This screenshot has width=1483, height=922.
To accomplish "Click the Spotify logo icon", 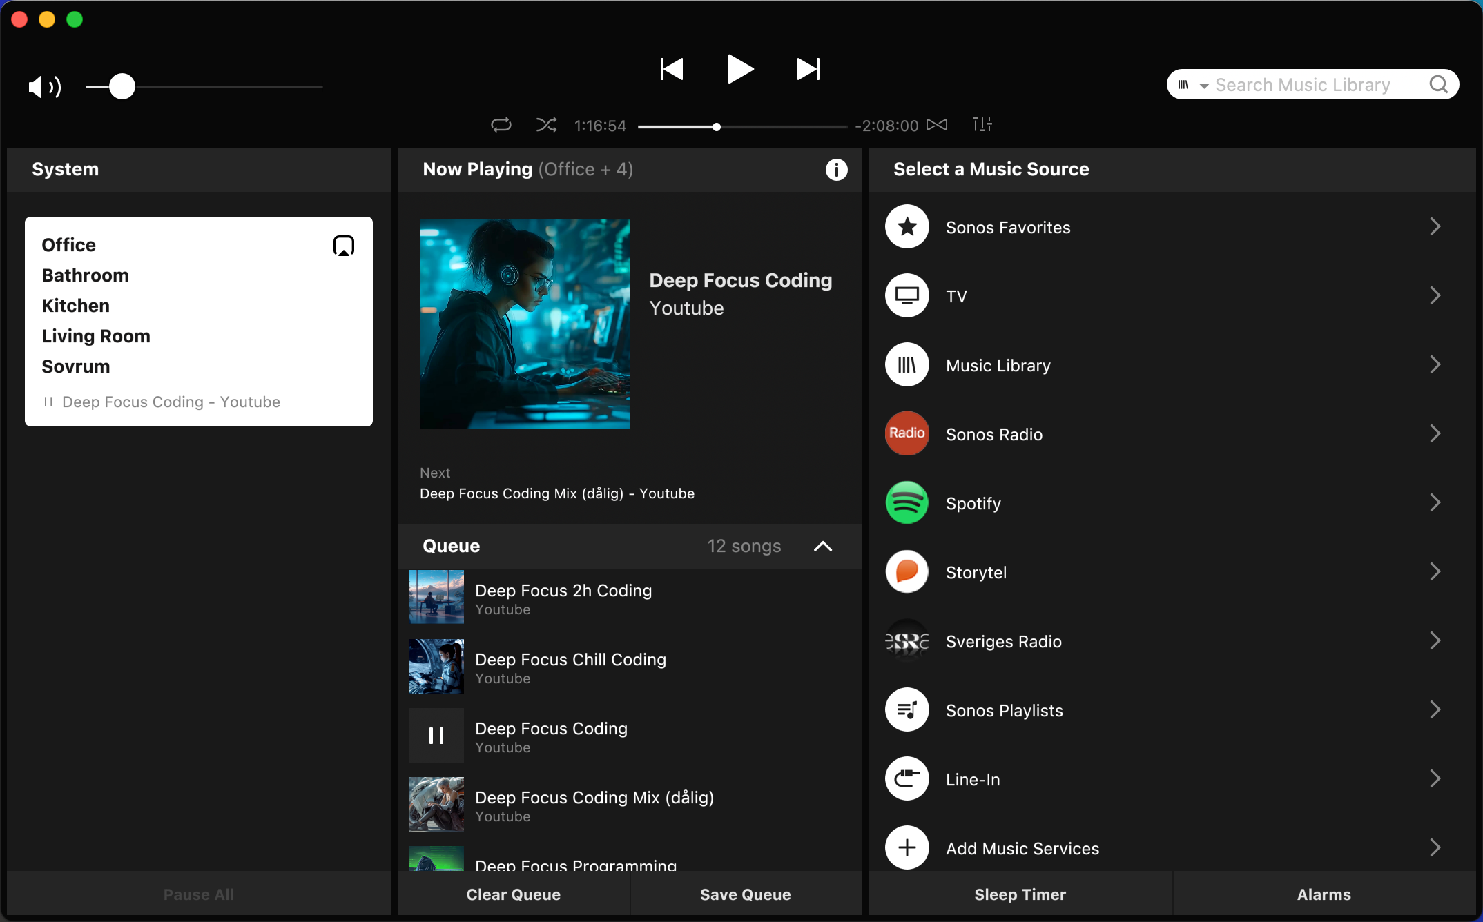I will [x=907, y=502].
